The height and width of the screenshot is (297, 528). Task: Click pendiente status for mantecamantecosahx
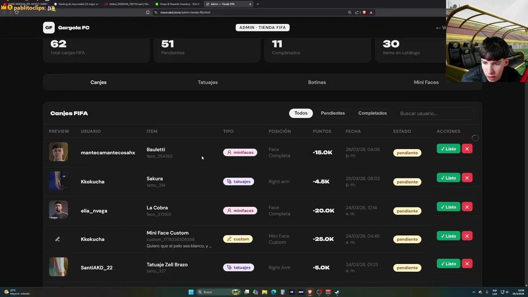[x=407, y=153]
